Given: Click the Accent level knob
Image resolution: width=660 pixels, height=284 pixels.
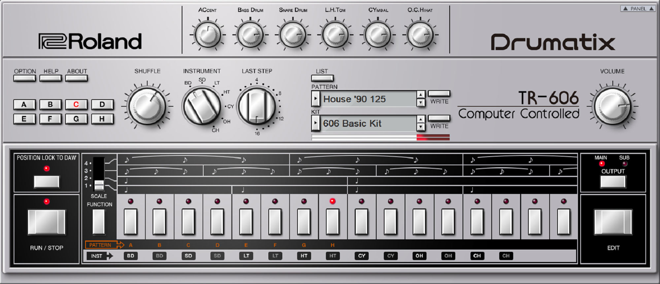Looking at the screenshot, I should click(x=208, y=35).
